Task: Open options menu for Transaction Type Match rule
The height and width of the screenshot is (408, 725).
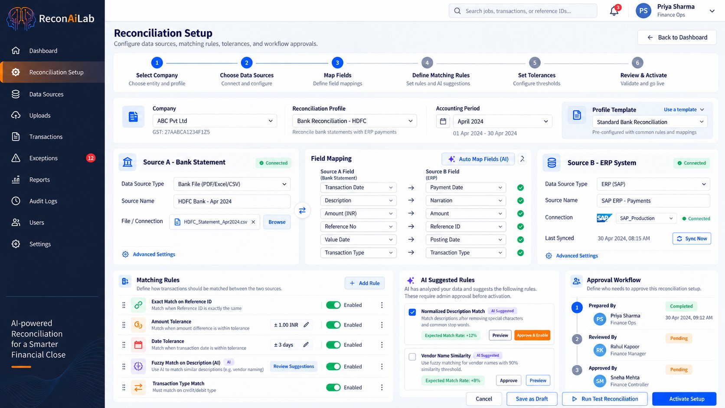Action: click(382, 388)
